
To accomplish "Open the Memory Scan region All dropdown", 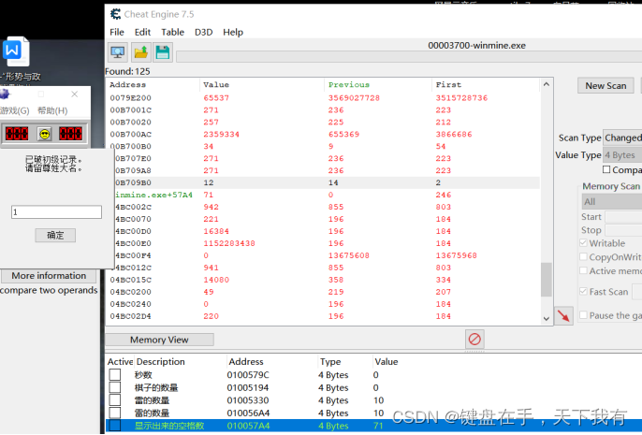I will [x=612, y=202].
